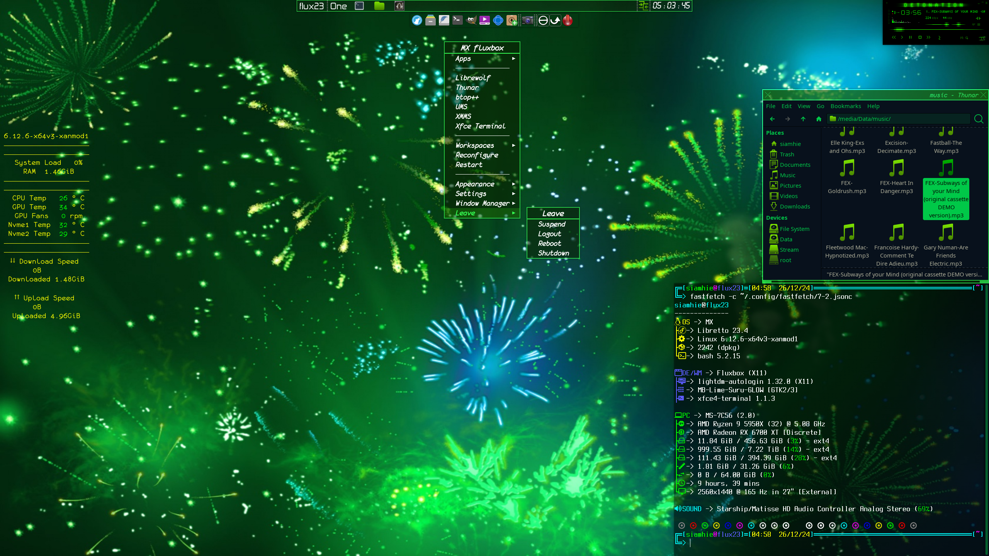Launch the terminal dock icon
The width and height of the screenshot is (989, 556).
[x=457, y=20]
